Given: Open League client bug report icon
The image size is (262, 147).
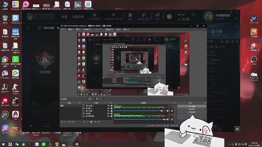Looking at the screenshot, I should click(x=237, y=129).
